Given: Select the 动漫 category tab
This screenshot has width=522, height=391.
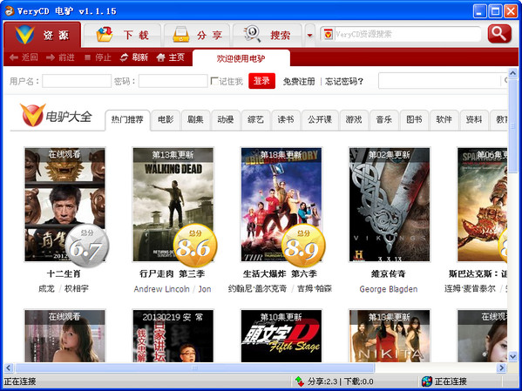Looking at the screenshot, I should pyautogui.click(x=226, y=119).
